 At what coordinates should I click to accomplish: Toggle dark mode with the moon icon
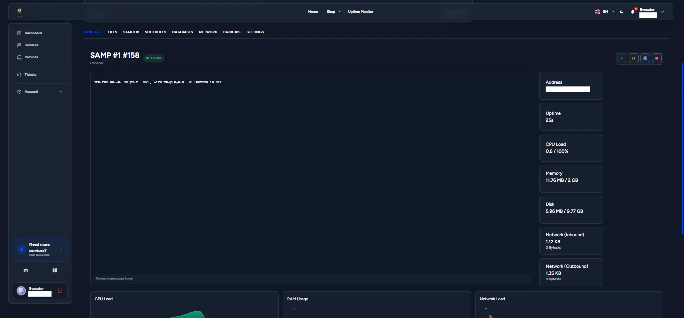[622, 12]
